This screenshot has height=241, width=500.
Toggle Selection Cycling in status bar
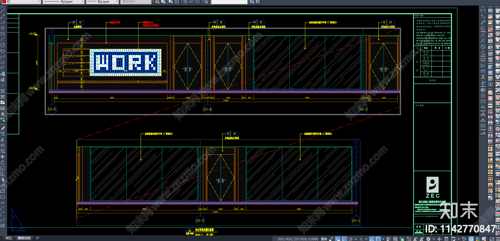(402, 239)
